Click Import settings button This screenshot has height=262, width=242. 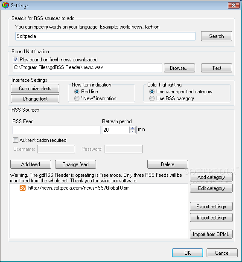[211, 218]
